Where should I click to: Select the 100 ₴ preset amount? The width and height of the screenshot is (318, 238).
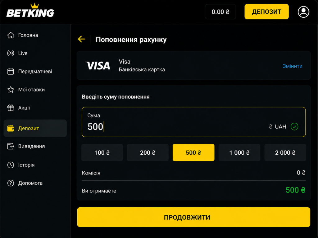(102, 152)
